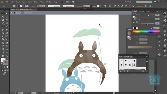
Task: Back out of isolation mode with the arrow
Action: coord(11,13)
